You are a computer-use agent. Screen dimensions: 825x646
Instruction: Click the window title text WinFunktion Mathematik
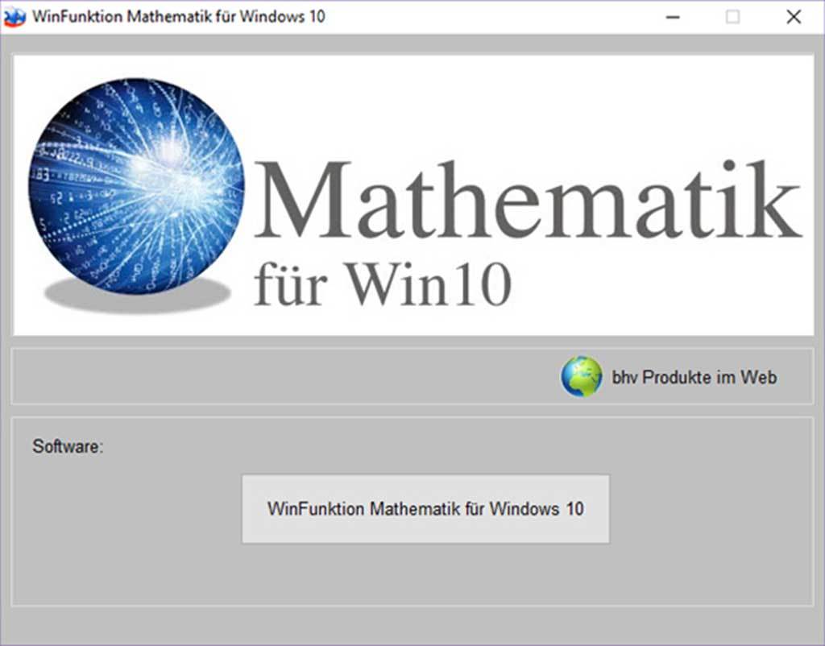click(178, 16)
